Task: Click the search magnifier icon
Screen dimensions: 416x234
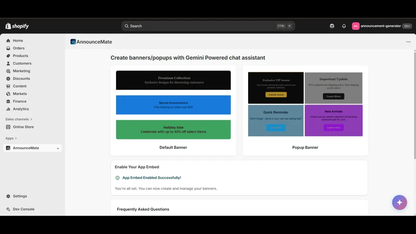Action: [126, 26]
